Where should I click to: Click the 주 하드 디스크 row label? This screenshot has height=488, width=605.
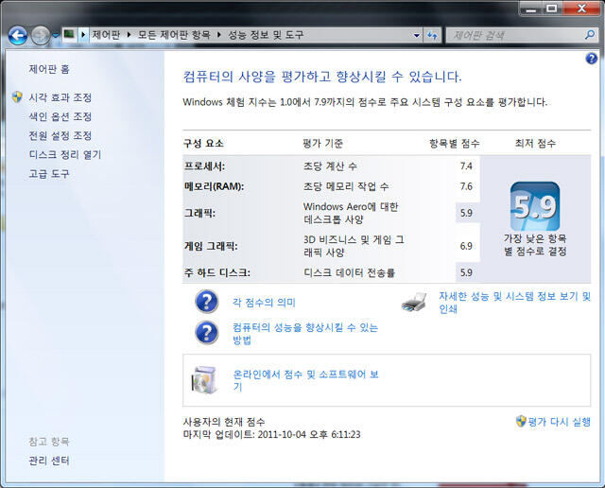pos(217,272)
